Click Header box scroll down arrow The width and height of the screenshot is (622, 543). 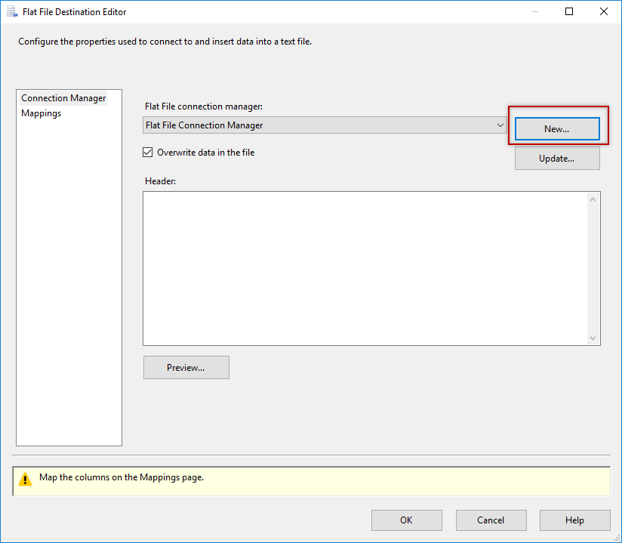coord(593,338)
